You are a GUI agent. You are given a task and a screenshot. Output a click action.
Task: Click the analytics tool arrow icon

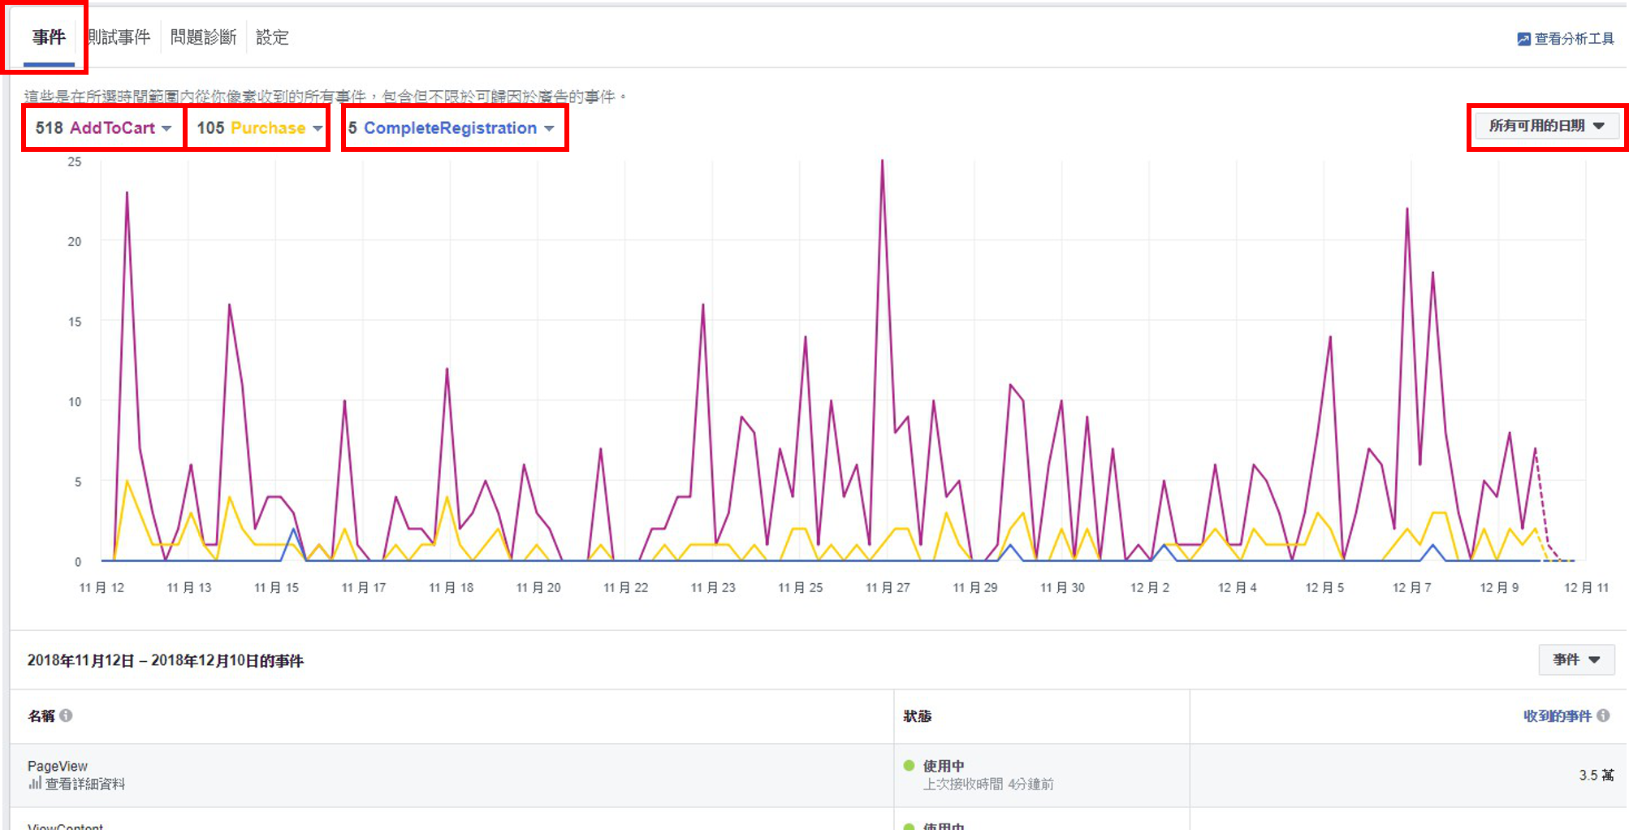(x=1523, y=39)
